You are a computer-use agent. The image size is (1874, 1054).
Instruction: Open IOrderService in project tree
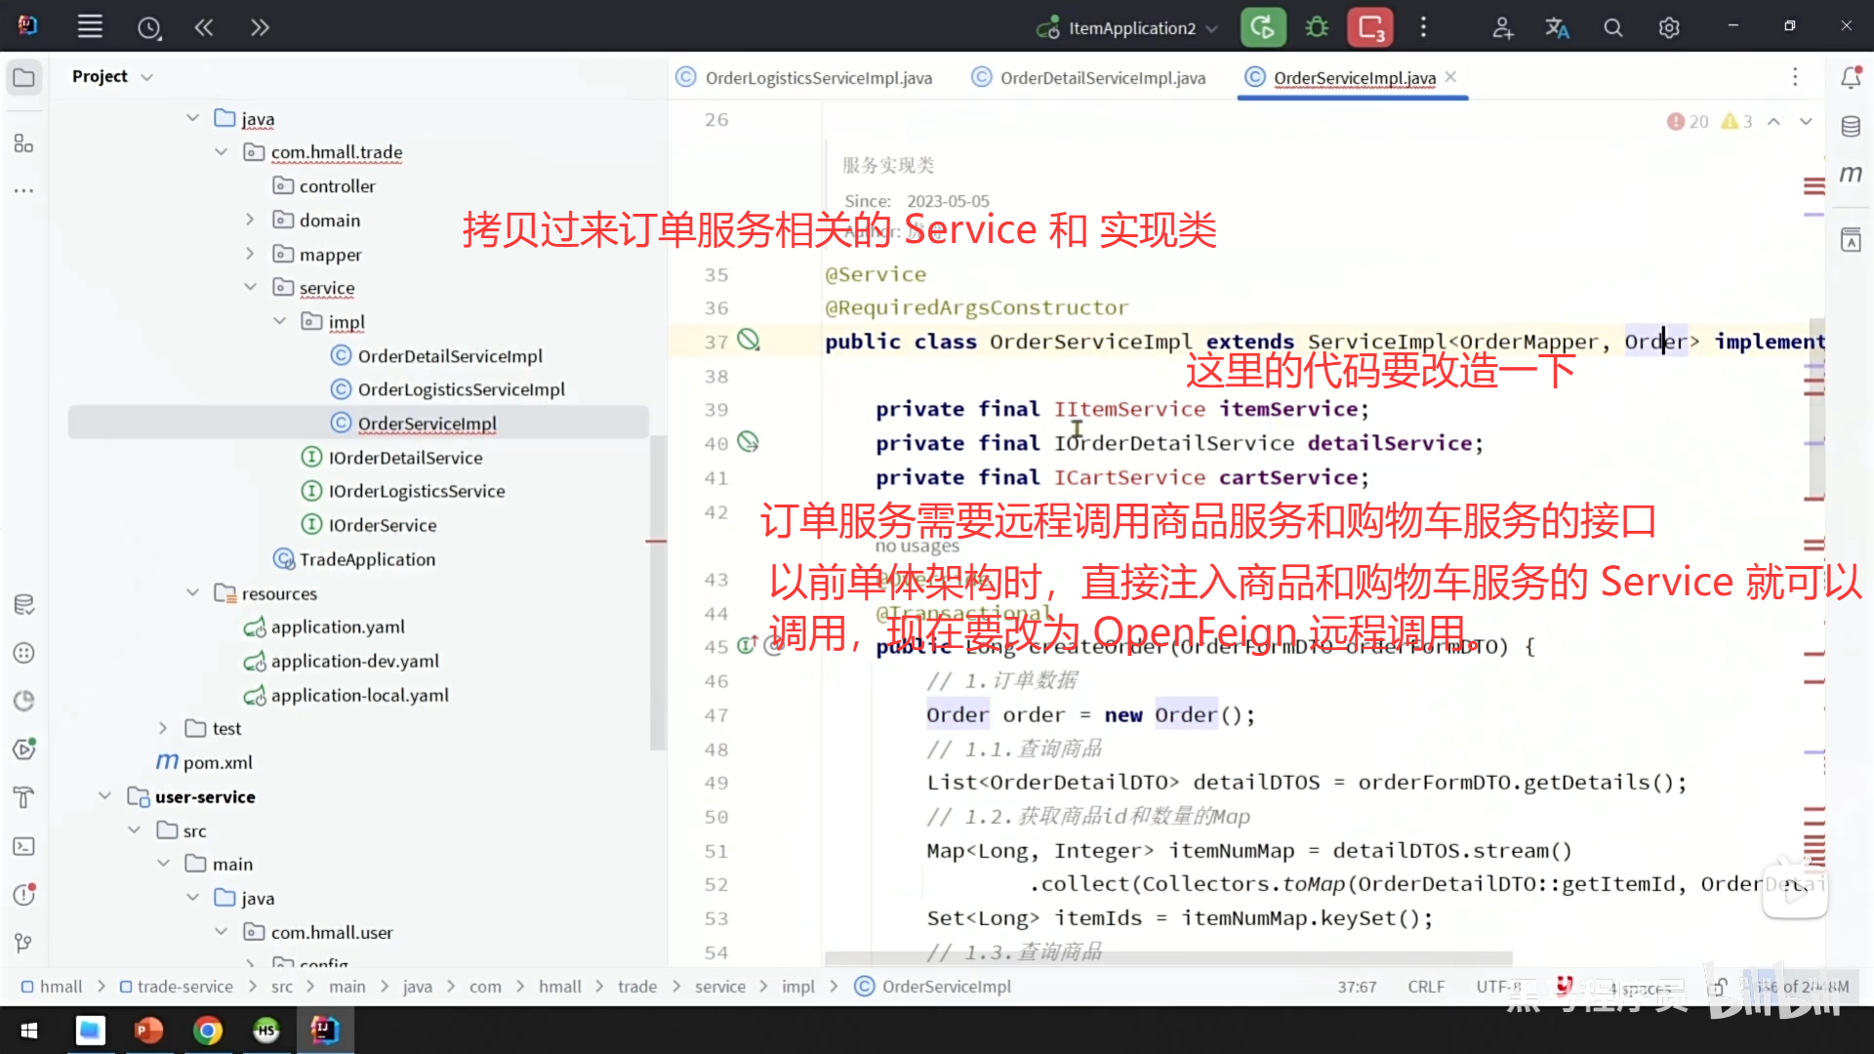382,525
